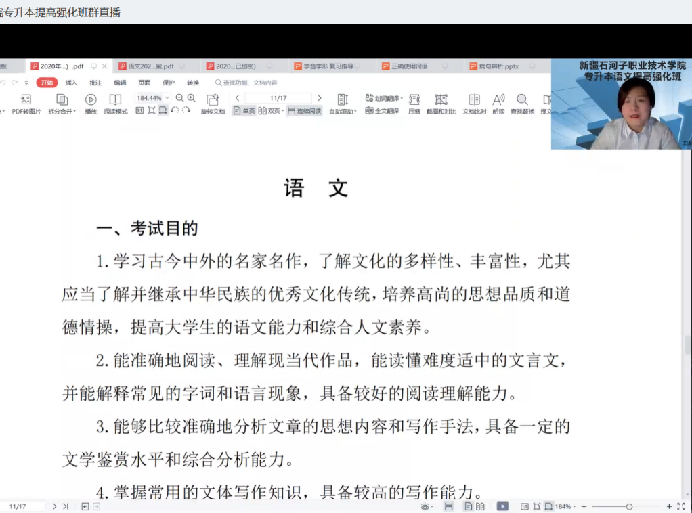This screenshot has width=692, height=513.
Task: Start slideshow with the 播放 icon
Action: click(x=91, y=100)
